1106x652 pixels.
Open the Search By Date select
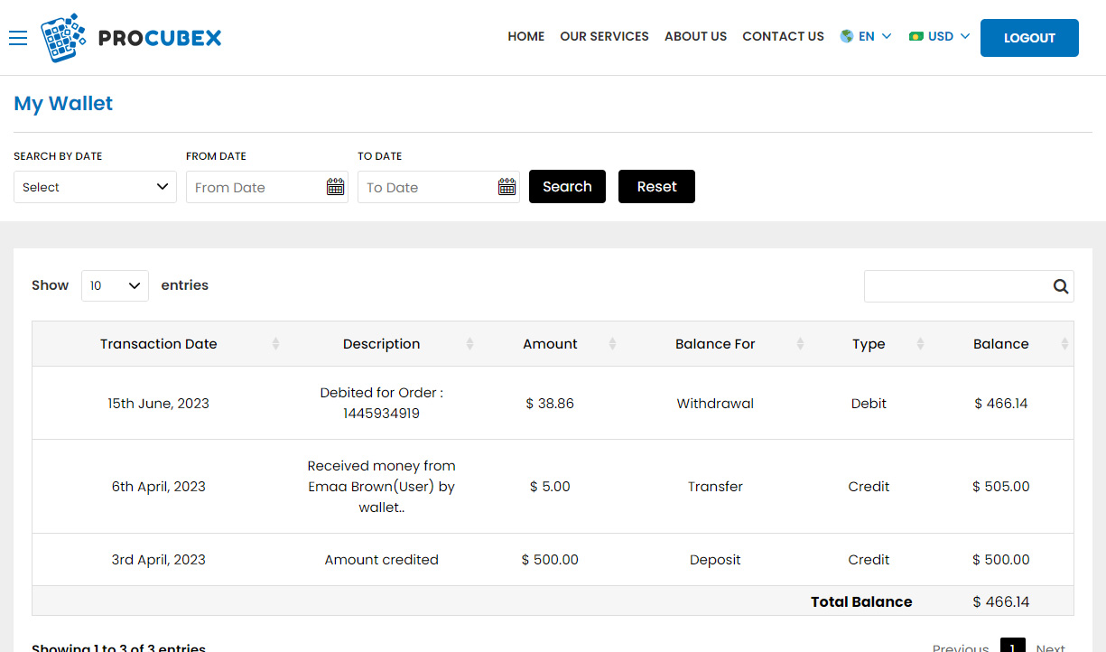tap(95, 187)
